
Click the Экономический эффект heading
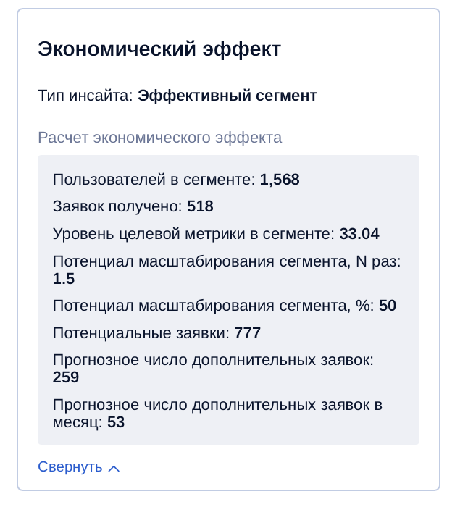coord(159,49)
